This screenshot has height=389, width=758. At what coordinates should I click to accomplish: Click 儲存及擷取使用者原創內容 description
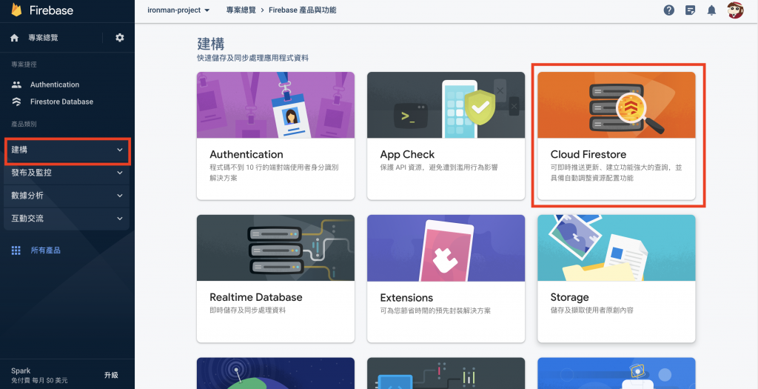[x=591, y=310]
